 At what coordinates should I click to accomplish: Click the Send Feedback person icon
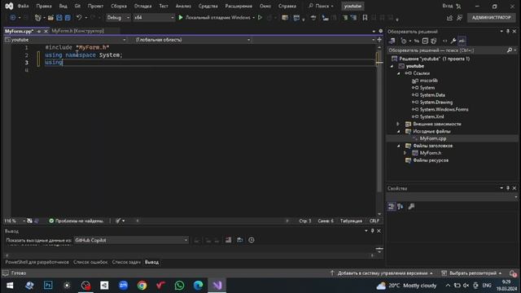(x=459, y=18)
